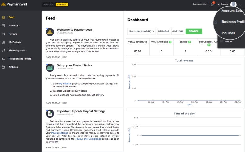Expand the Analytics sidebar submenu
The width and height of the screenshot is (245, 152).
(x=19, y=26)
